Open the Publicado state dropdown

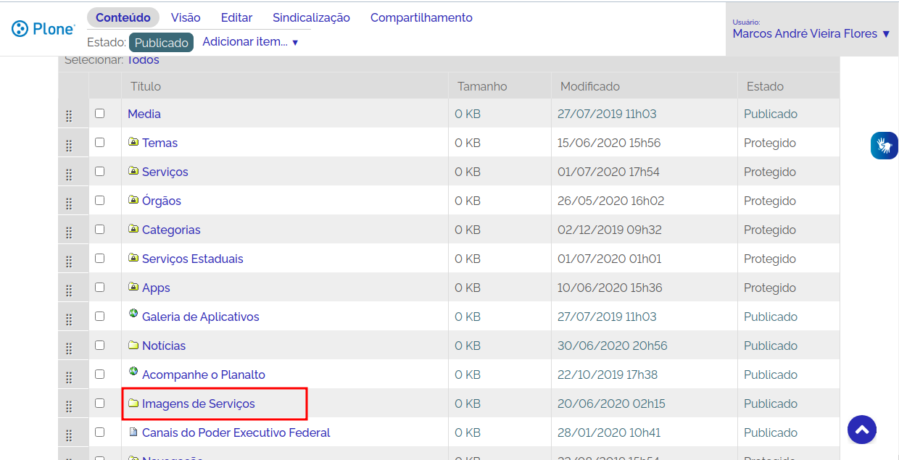(161, 43)
